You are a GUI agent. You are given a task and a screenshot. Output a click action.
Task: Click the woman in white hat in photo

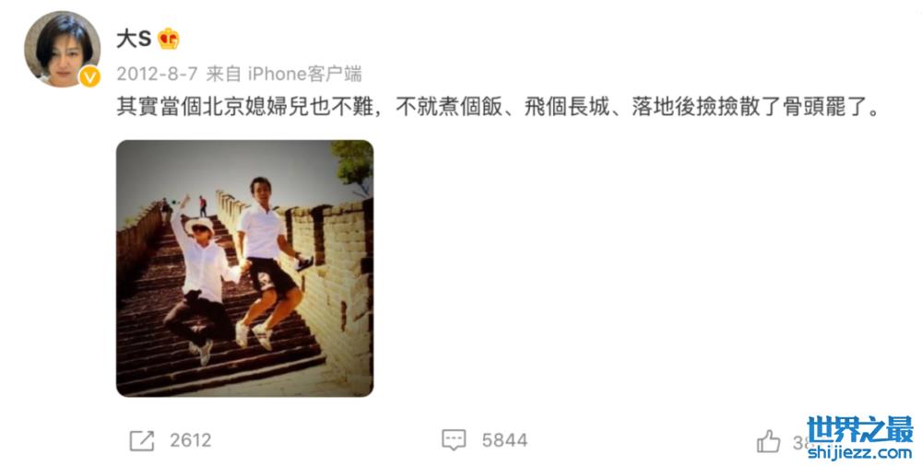click(203, 282)
